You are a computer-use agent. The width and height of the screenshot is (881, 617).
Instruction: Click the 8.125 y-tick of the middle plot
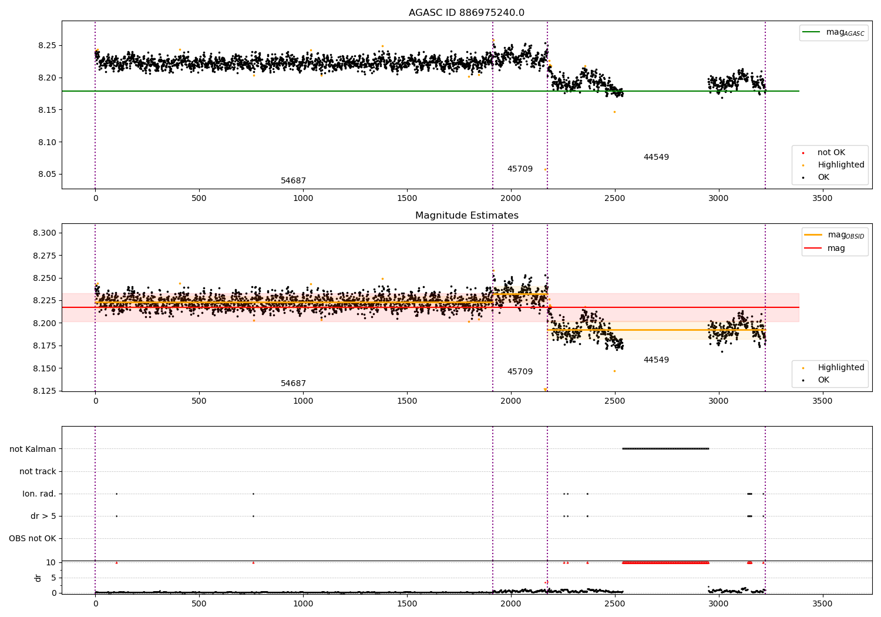click(45, 391)
